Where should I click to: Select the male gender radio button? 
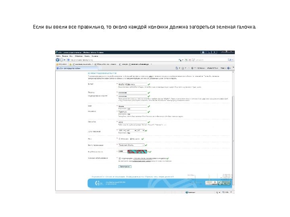131,139
